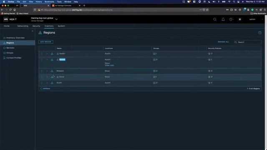Image resolution: width=267 pixels, height=150 pixels.
Task: Open the macOS Apple menu
Action: pyautogui.click(x=4, y=2)
